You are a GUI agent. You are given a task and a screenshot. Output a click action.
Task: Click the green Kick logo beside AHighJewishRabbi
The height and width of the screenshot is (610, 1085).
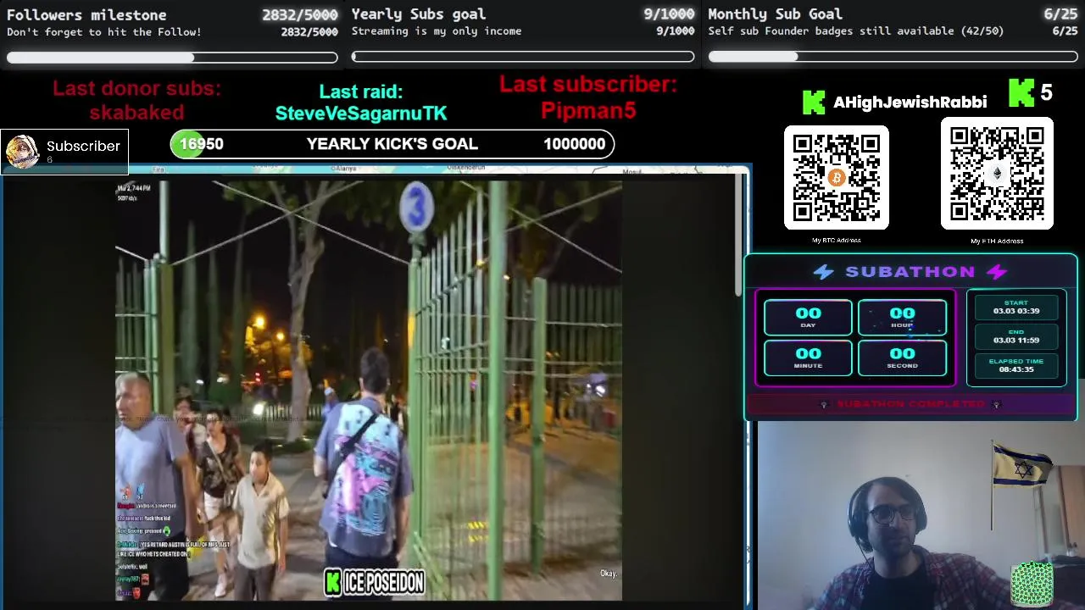click(813, 103)
